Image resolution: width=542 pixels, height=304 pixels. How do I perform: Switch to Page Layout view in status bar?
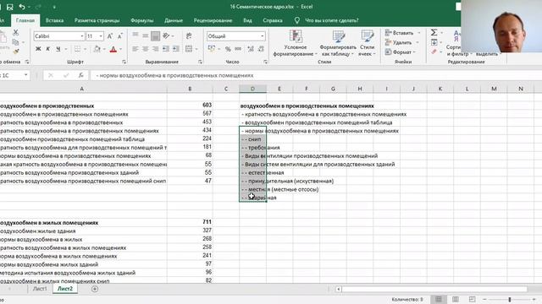(x=456, y=299)
